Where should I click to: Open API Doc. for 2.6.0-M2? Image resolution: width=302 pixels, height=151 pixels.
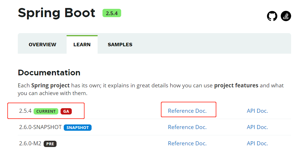point(257,143)
